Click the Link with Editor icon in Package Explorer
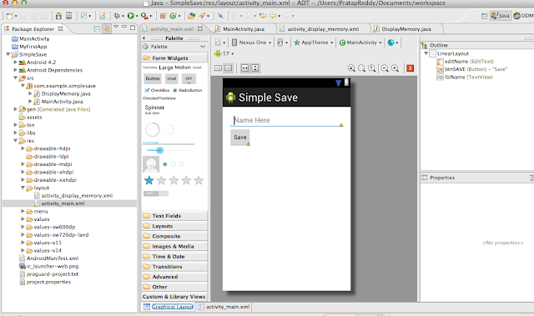Screen dimensions: 534x316 [107, 29]
